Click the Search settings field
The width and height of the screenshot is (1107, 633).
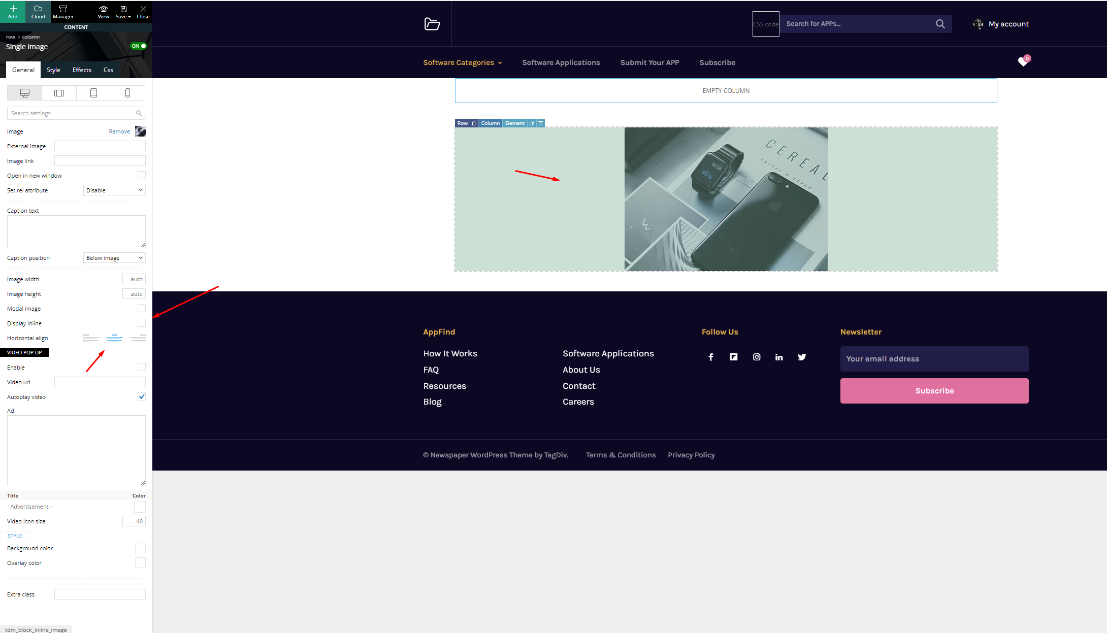pos(76,113)
